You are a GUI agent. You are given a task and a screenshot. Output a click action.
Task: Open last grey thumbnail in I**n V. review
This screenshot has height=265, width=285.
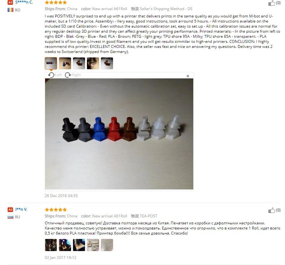pos(107,245)
